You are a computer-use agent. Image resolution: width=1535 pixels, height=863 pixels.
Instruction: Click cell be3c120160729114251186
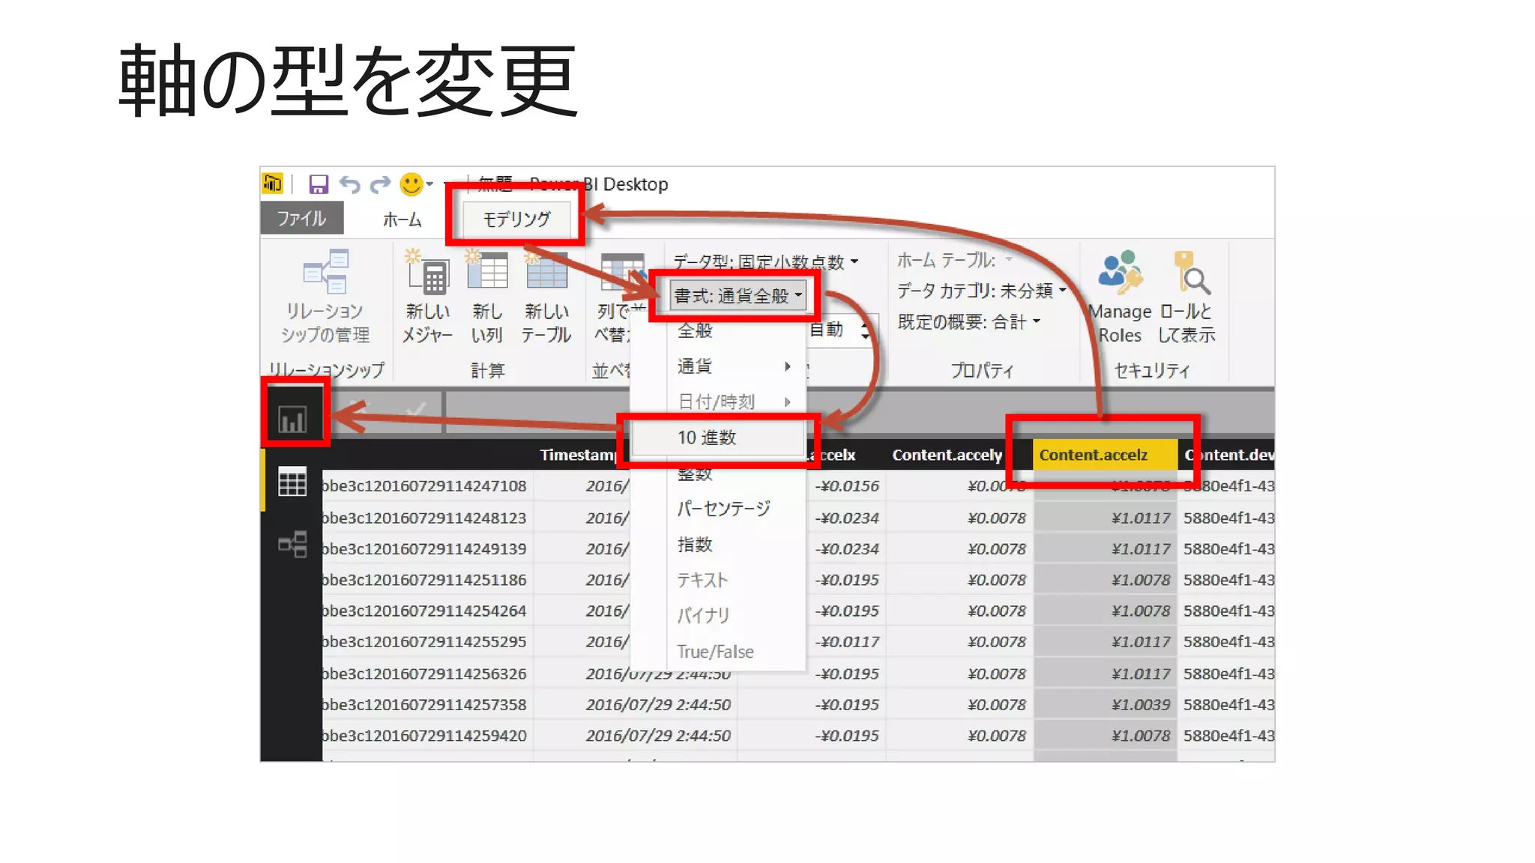point(427,580)
